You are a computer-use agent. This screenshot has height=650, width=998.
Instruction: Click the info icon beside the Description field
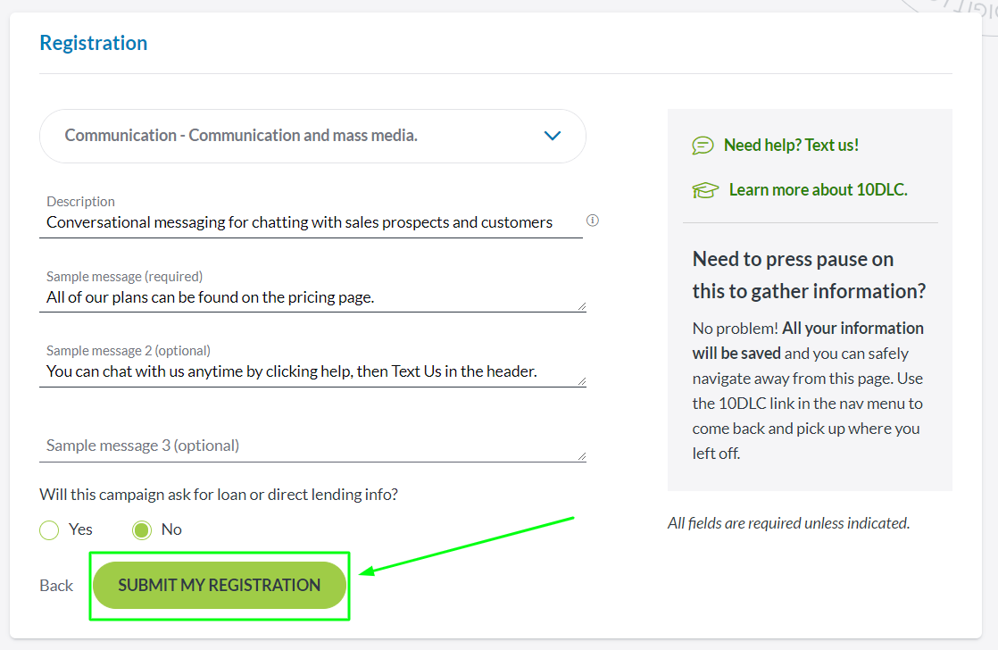(593, 220)
